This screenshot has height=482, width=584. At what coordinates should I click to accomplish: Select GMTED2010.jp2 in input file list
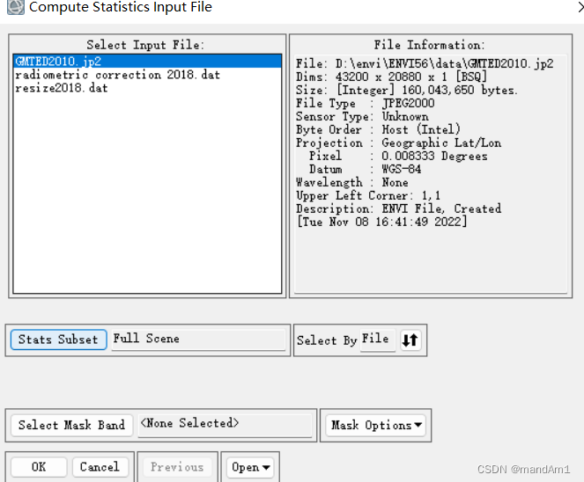pos(147,61)
